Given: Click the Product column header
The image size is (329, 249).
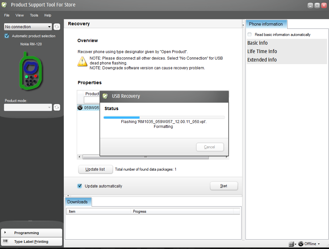Looking at the screenshot, I should point(92,94).
